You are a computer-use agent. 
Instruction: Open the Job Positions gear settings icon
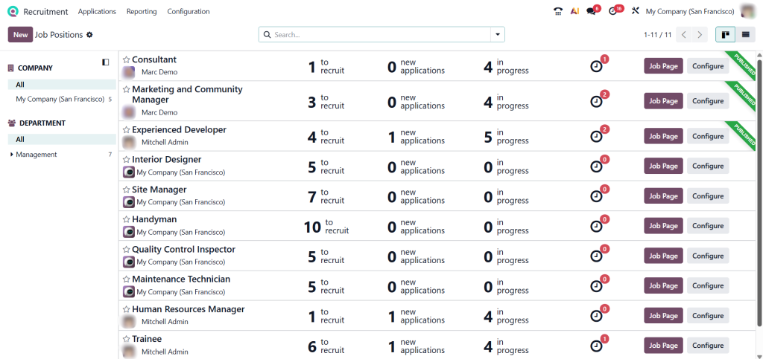(89, 35)
